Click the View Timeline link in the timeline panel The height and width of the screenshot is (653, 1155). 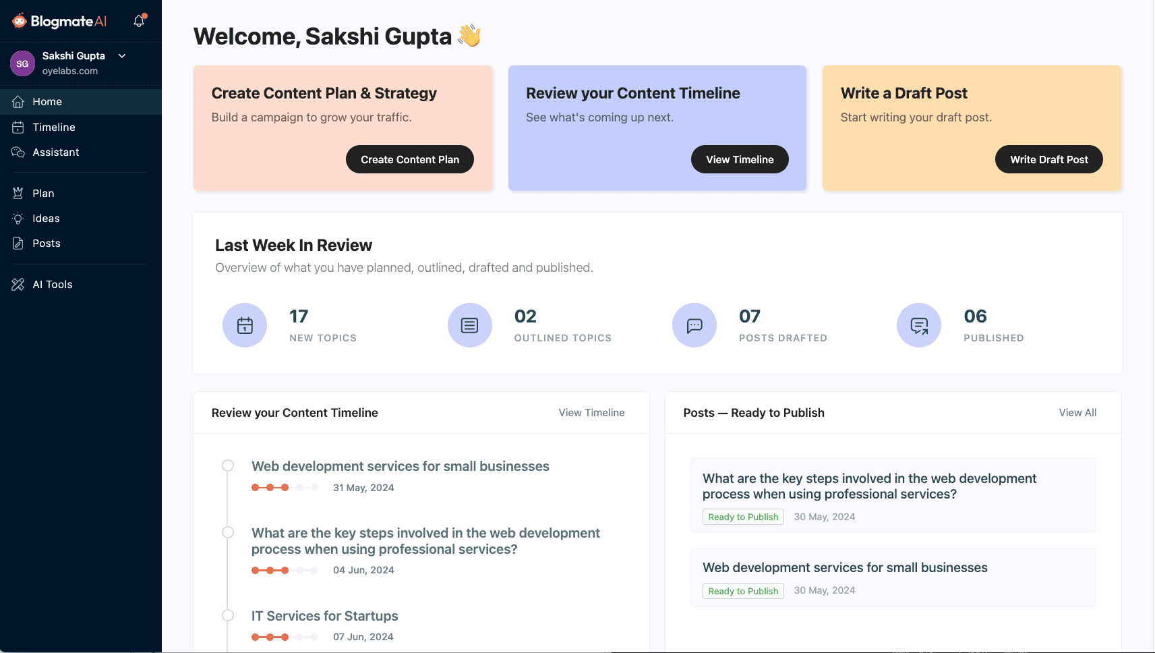click(591, 413)
